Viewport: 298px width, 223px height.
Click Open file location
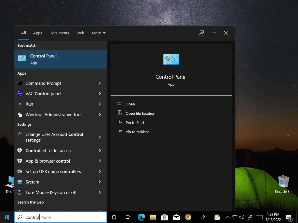(140, 113)
